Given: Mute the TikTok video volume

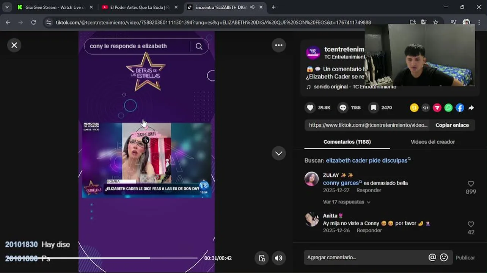Looking at the screenshot, I should pos(278,258).
